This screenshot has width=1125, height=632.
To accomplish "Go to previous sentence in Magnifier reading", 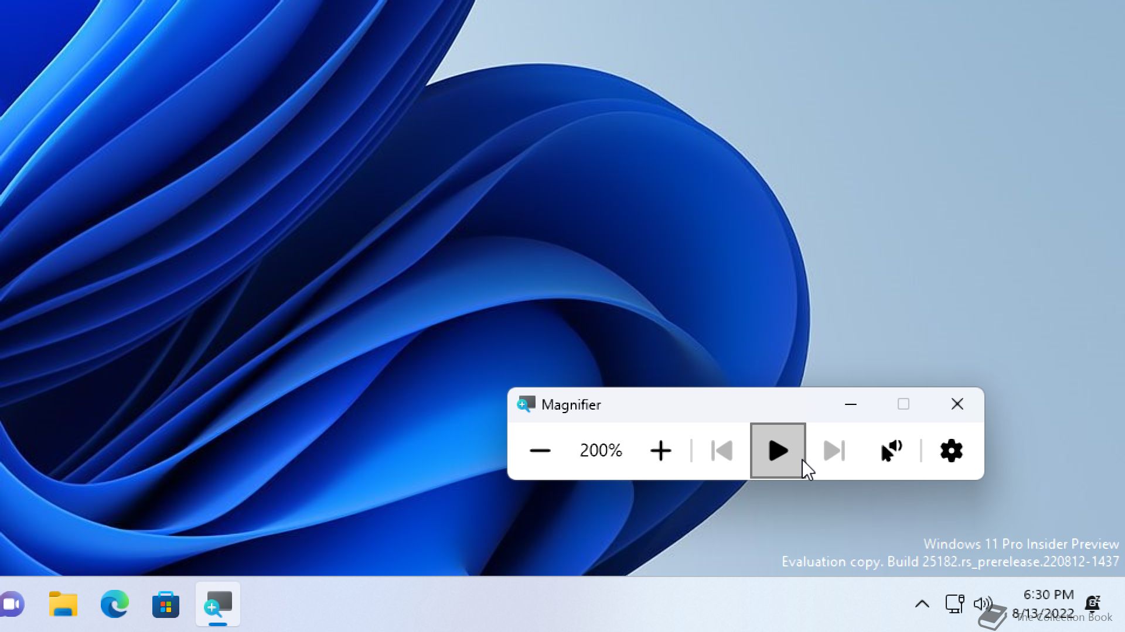I will click(722, 451).
